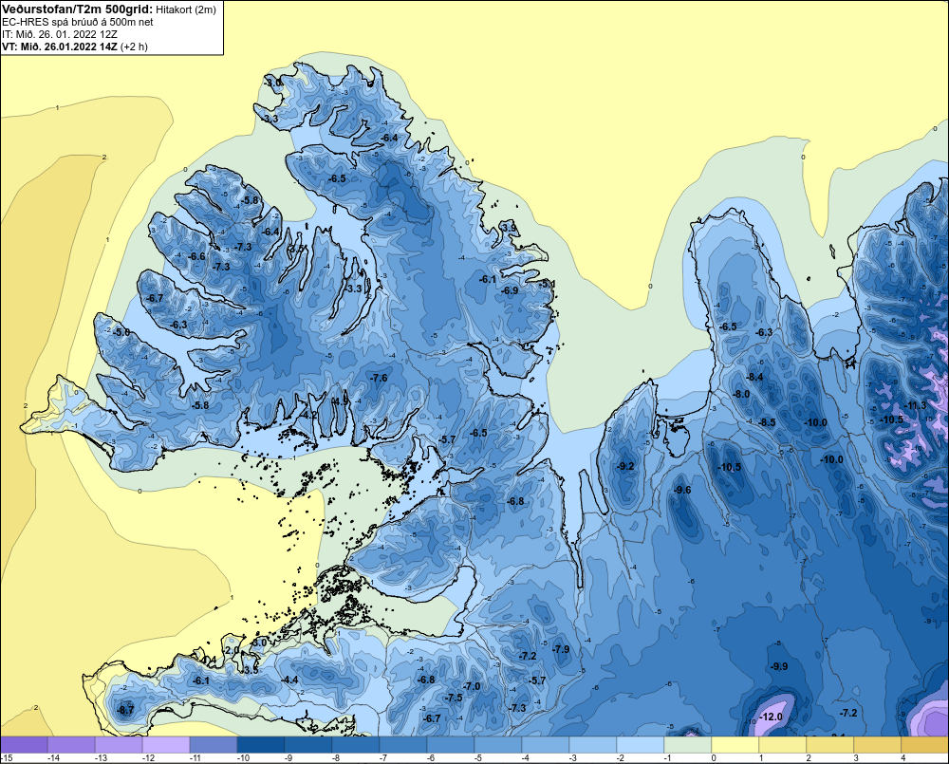The height and width of the screenshot is (764, 949).
Task: Pick the legend swatch between 2 and 3
Action: pos(830,745)
